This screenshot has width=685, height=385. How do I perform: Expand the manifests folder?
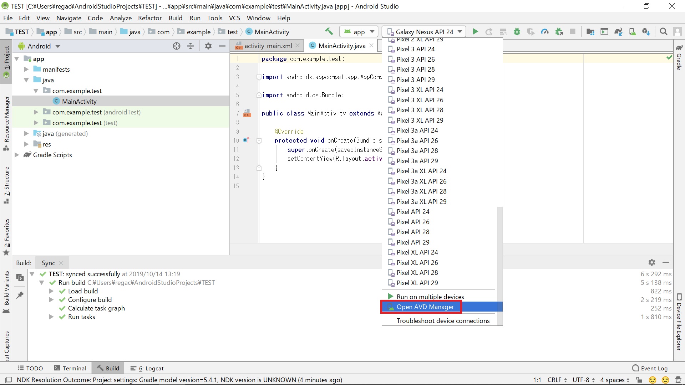(x=26, y=70)
